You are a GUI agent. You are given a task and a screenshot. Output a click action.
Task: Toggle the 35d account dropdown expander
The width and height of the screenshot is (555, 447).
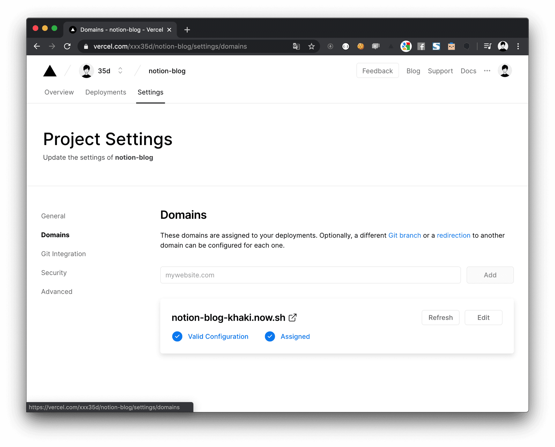(120, 71)
